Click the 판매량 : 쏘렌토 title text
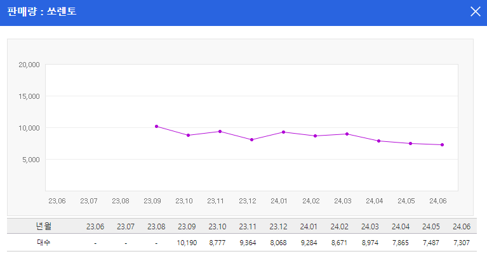This screenshot has width=487, height=261. click(x=42, y=12)
